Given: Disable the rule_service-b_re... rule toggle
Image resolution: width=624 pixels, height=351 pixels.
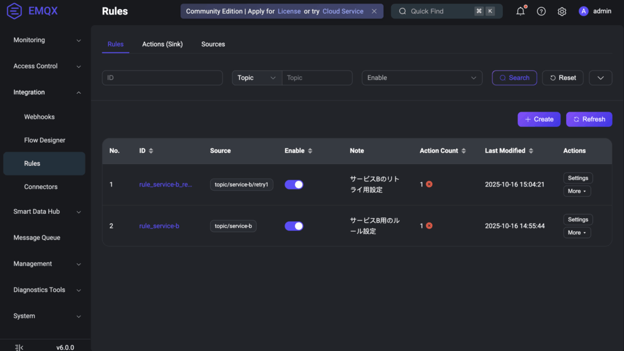Looking at the screenshot, I should 294,185.
